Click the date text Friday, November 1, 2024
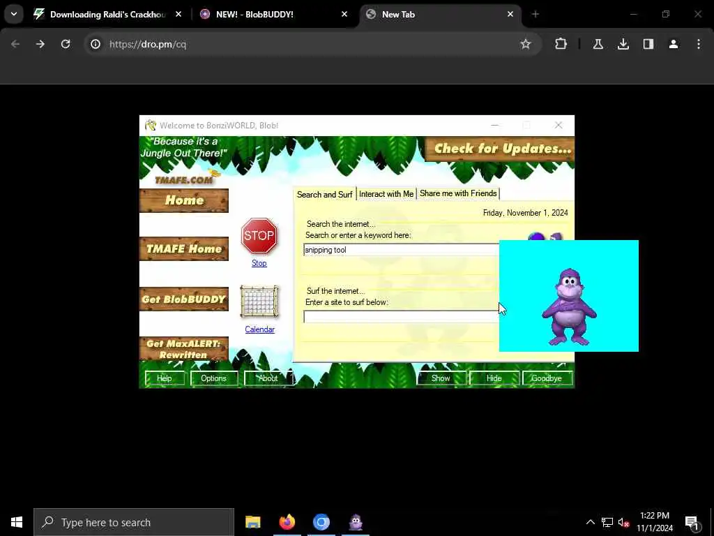This screenshot has height=536, width=714. [x=525, y=213]
